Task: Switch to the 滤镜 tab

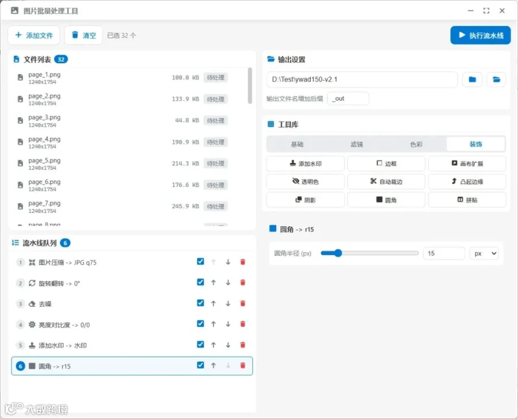Action: coord(356,144)
